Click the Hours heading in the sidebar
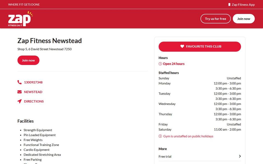Screen dimensions: 263x164 click(x=163, y=58)
